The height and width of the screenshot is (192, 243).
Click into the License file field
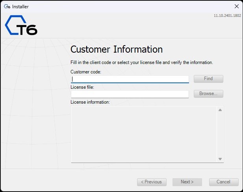130,94
